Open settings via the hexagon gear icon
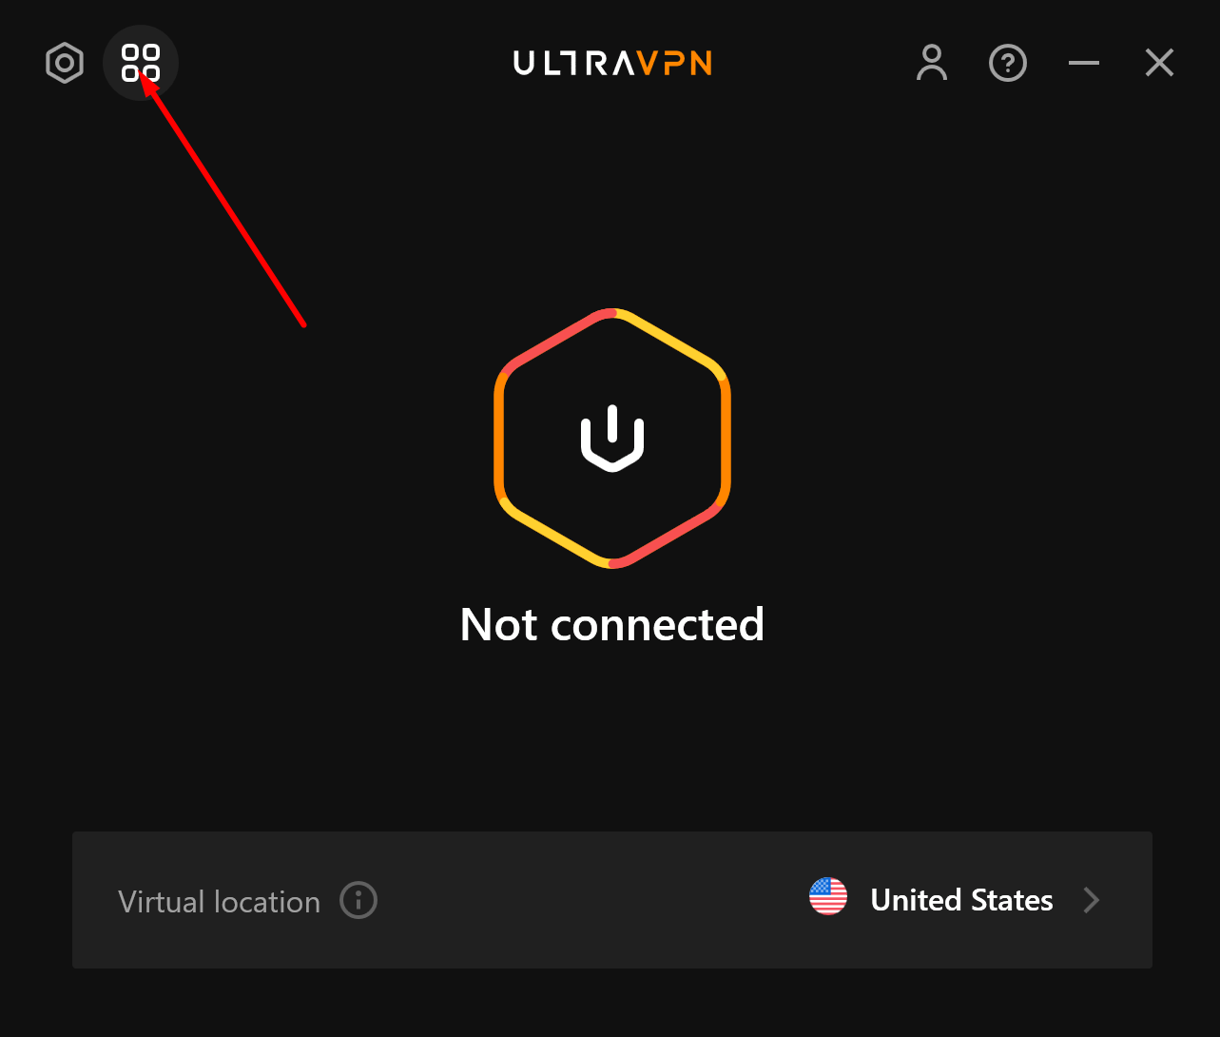1220x1037 pixels. pyautogui.click(x=65, y=63)
